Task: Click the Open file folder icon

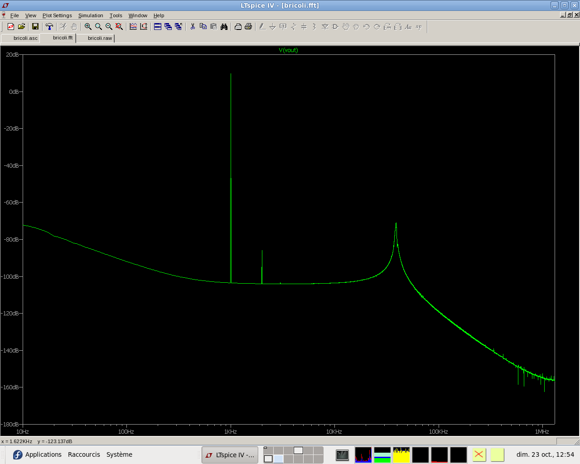Action: (21, 27)
